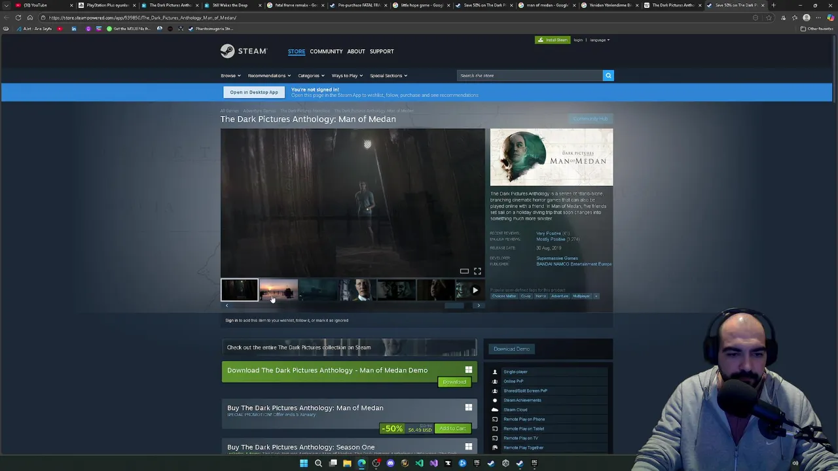Expand the Ways to Play dropdown
Image resolution: width=838 pixels, height=471 pixels.
click(347, 75)
